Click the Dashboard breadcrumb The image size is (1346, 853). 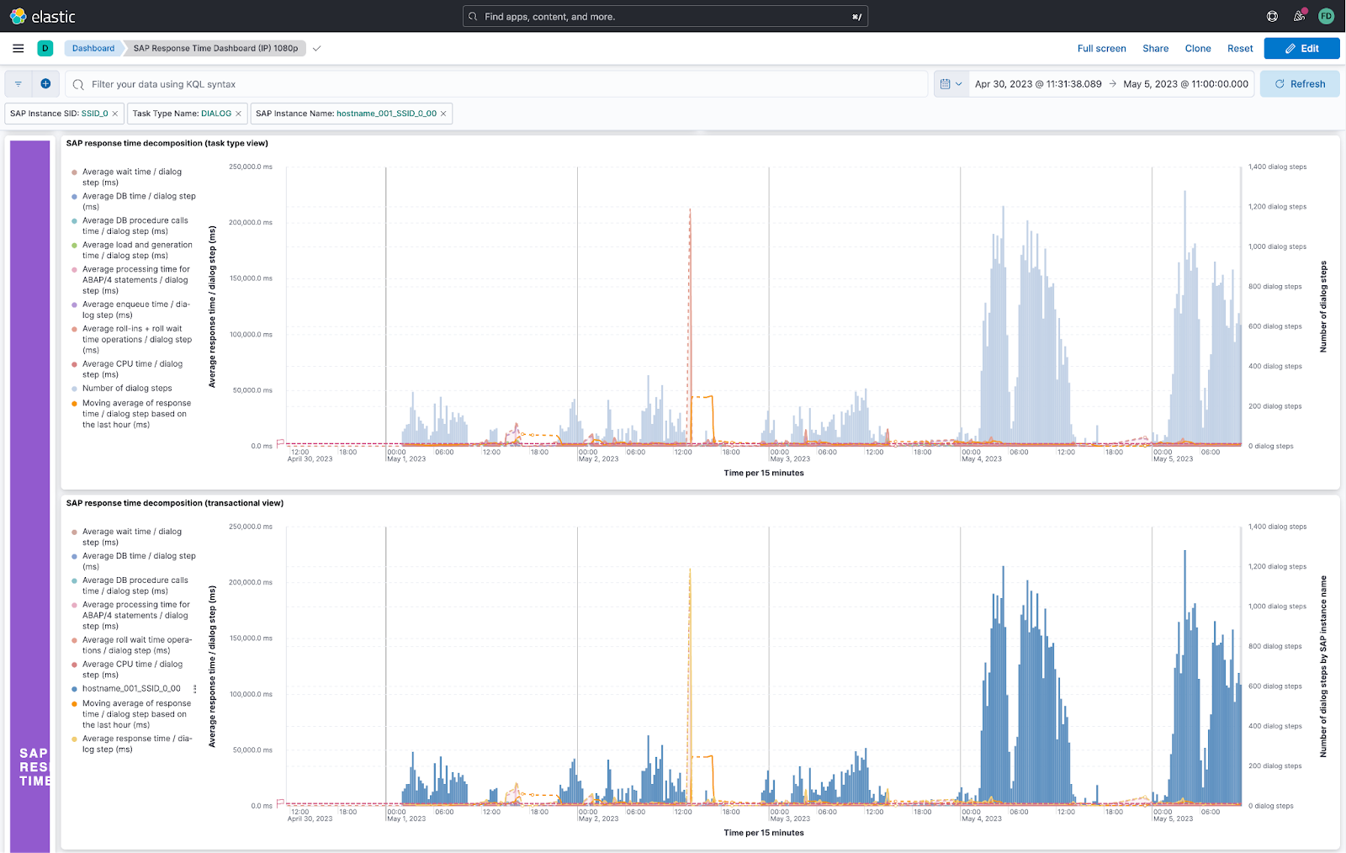(x=93, y=48)
